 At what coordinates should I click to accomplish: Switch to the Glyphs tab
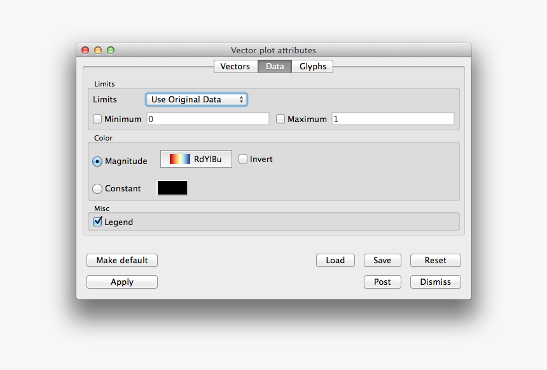pyautogui.click(x=312, y=66)
